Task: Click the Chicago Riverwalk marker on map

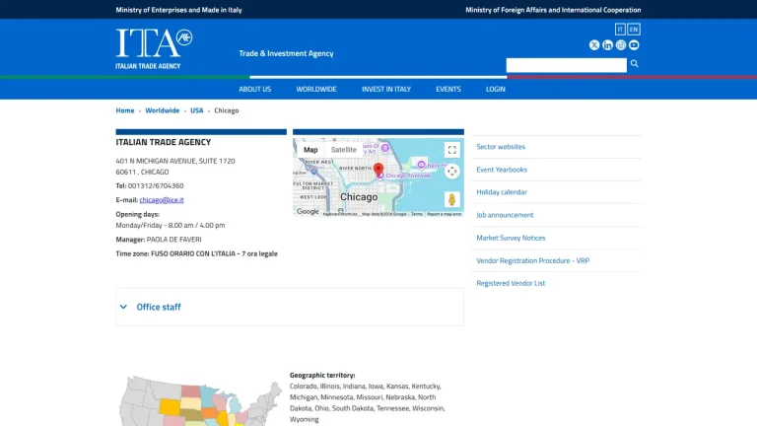Action: tap(379, 176)
